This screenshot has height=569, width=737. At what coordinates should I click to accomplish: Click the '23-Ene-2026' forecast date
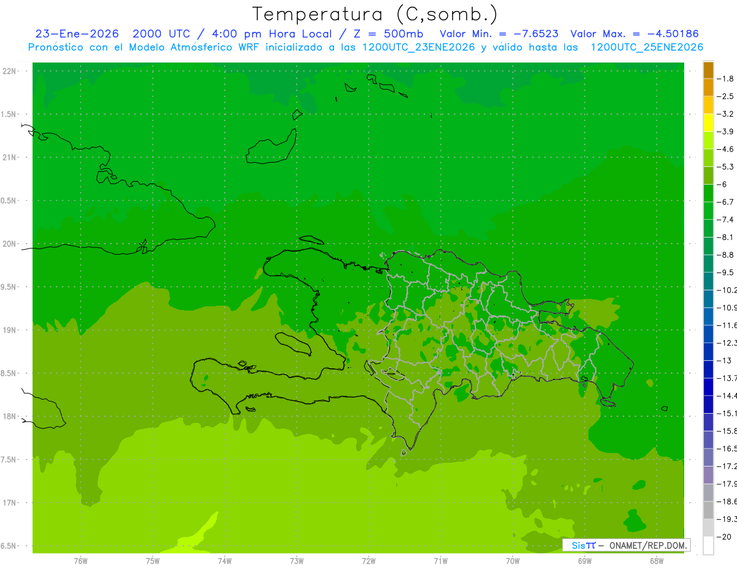click(77, 34)
